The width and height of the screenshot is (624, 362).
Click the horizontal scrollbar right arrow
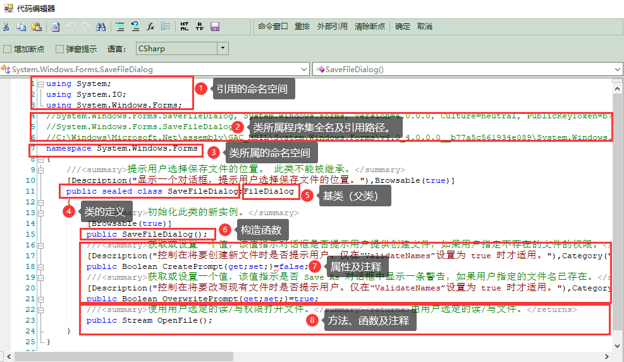607,356
